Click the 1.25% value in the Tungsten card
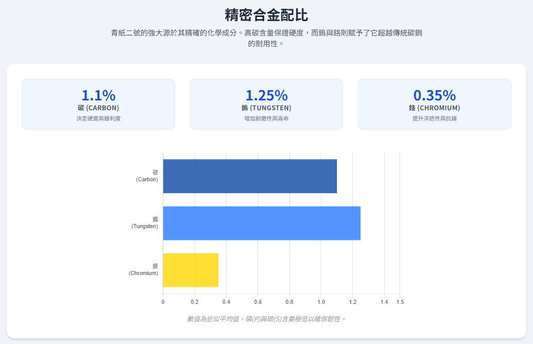This screenshot has width=533, height=344. (266, 95)
